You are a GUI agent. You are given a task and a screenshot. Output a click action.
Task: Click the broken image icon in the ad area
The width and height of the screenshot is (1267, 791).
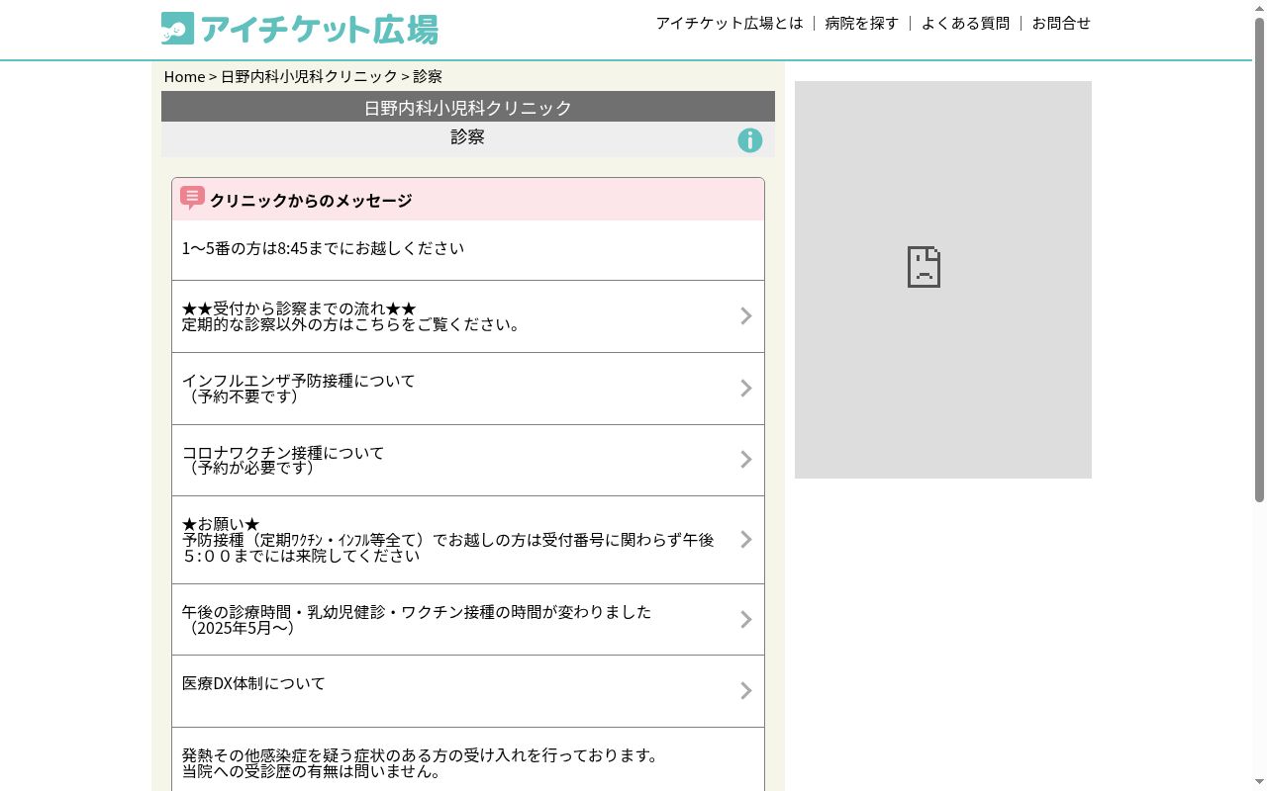924,267
